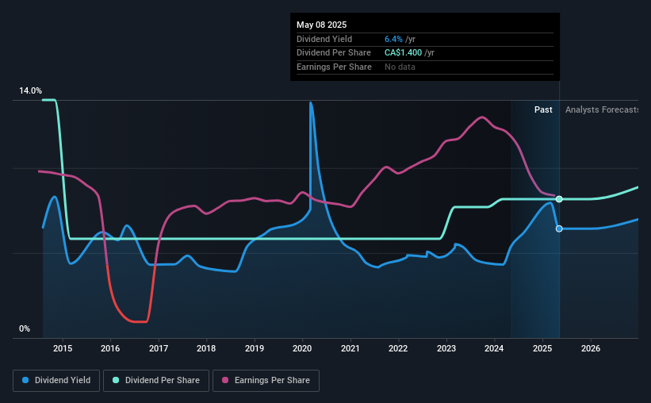Toggle the Dividend Per Share legend button

[x=156, y=381]
